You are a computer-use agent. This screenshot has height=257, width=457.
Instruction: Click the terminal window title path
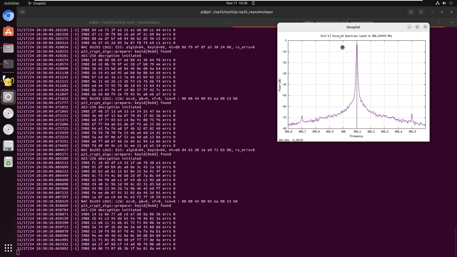click(x=236, y=12)
